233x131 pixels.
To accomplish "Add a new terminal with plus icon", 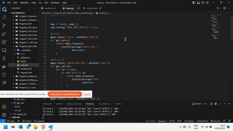I will point(205,104).
